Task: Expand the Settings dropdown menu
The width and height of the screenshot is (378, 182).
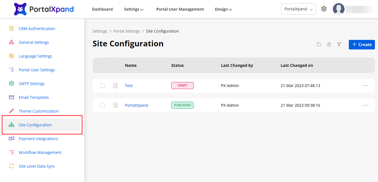Action: pyautogui.click(x=134, y=9)
